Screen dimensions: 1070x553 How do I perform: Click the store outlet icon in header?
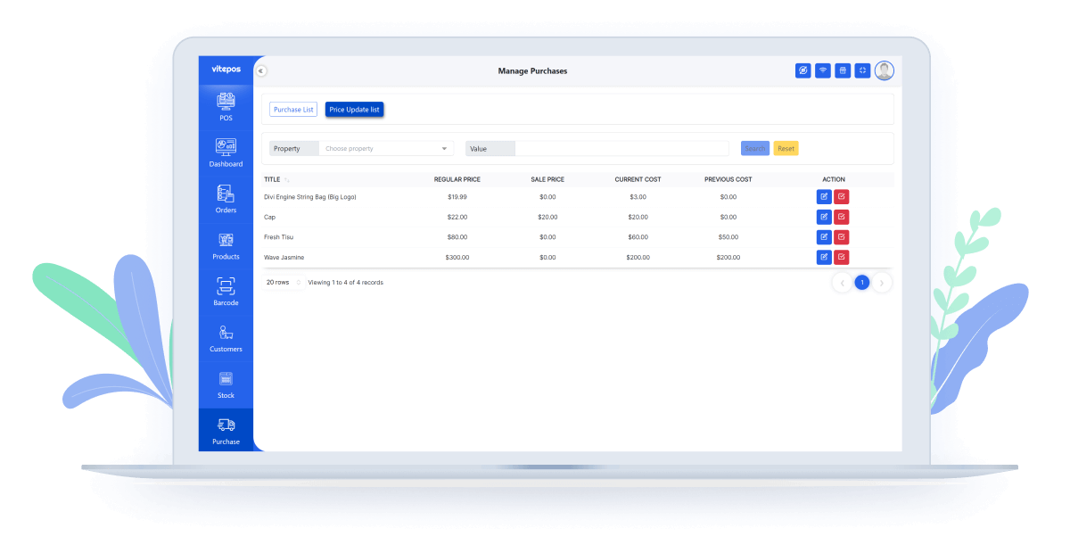point(843,70)
